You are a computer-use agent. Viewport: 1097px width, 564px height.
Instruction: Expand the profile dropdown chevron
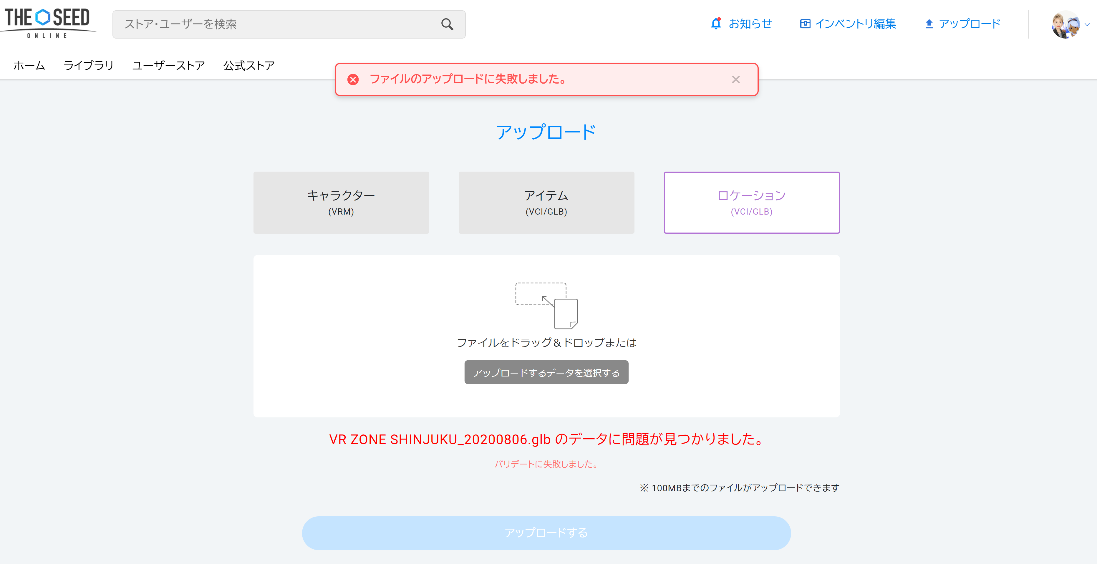pos(1087,24)
